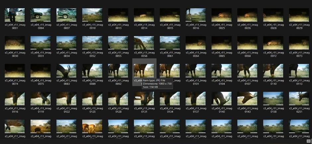The width and height of the screenshot is (312, 144).
Task: Select bottom-row thumbnail with two orange impalas
Action: coord(92,126)
